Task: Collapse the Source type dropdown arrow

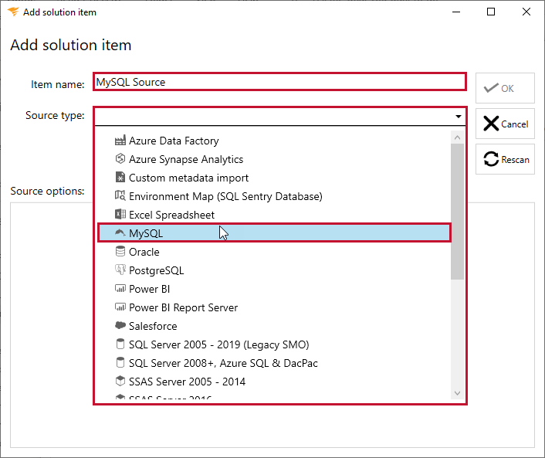Action: click(459, 116)
